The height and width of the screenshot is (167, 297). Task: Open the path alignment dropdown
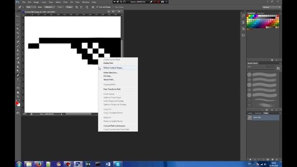click(82, 7)
